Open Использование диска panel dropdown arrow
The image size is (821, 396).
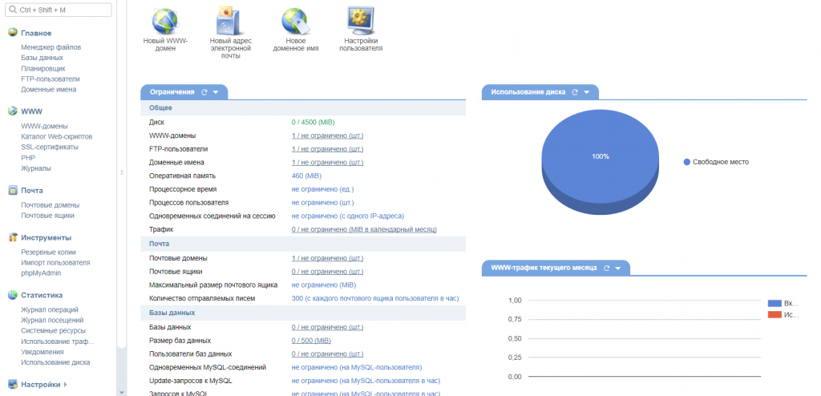point(586,92)
